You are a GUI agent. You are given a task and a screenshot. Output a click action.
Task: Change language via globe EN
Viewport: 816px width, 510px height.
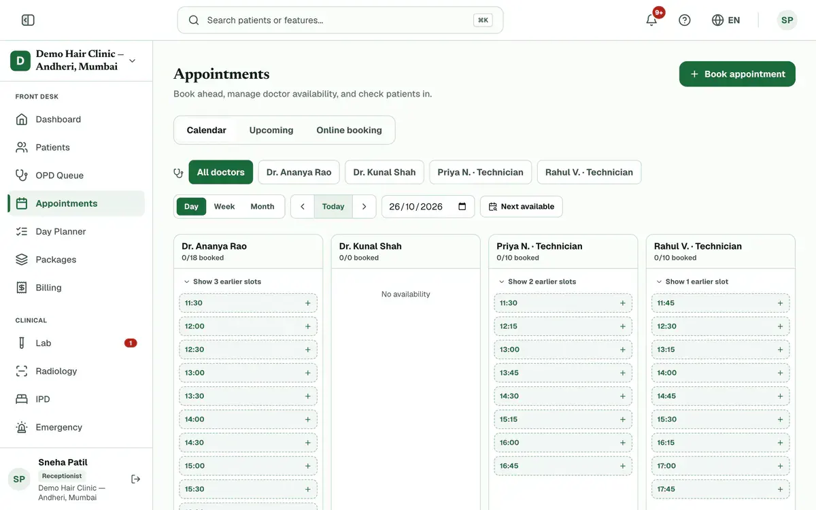726,20
